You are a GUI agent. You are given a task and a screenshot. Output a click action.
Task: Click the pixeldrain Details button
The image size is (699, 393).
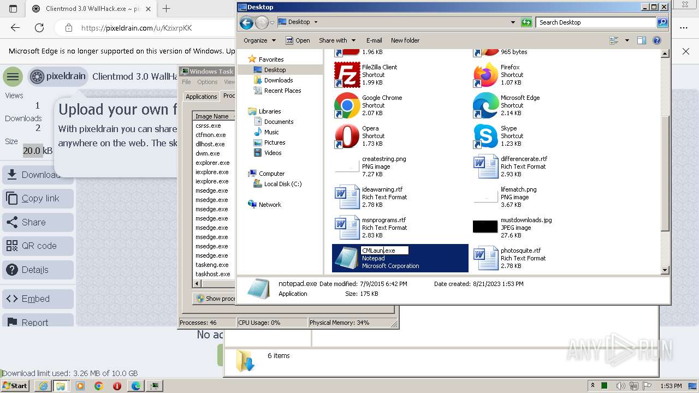coord(38,270)
